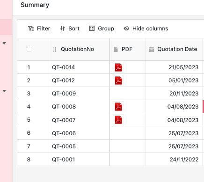Image resolution: width=204 pixels, height=182 pixels.
Task: Click row number 6
Action: [x=29, y=133]
